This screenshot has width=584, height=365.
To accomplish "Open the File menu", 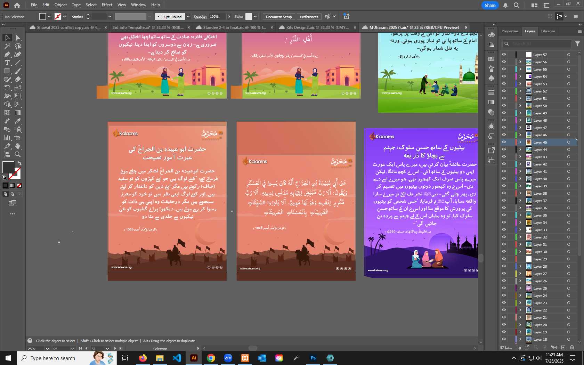I will click(34, 5).
